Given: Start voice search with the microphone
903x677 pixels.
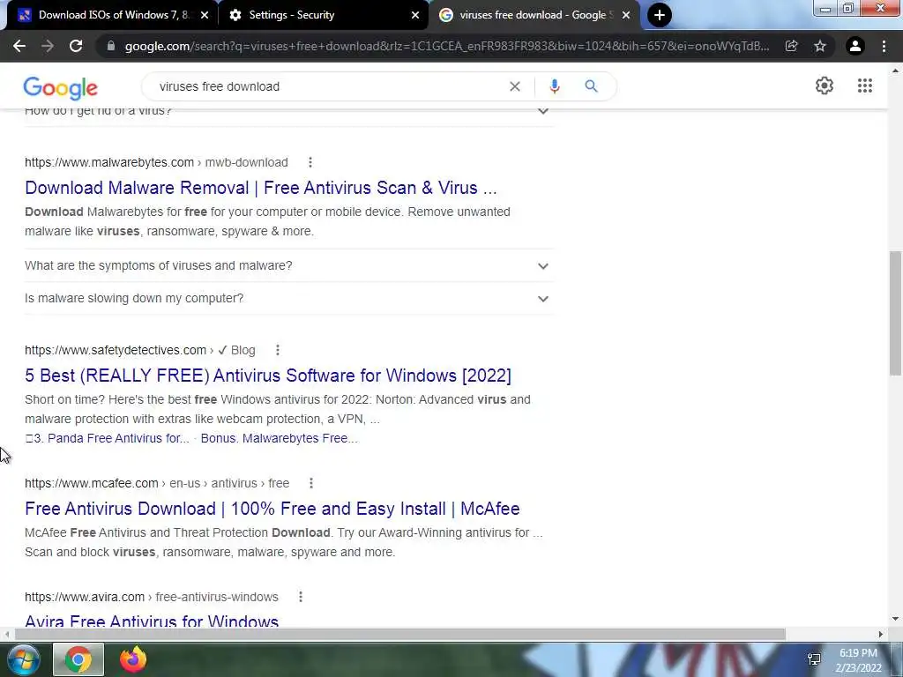Looking at the screenshot, I should (554, 86).
